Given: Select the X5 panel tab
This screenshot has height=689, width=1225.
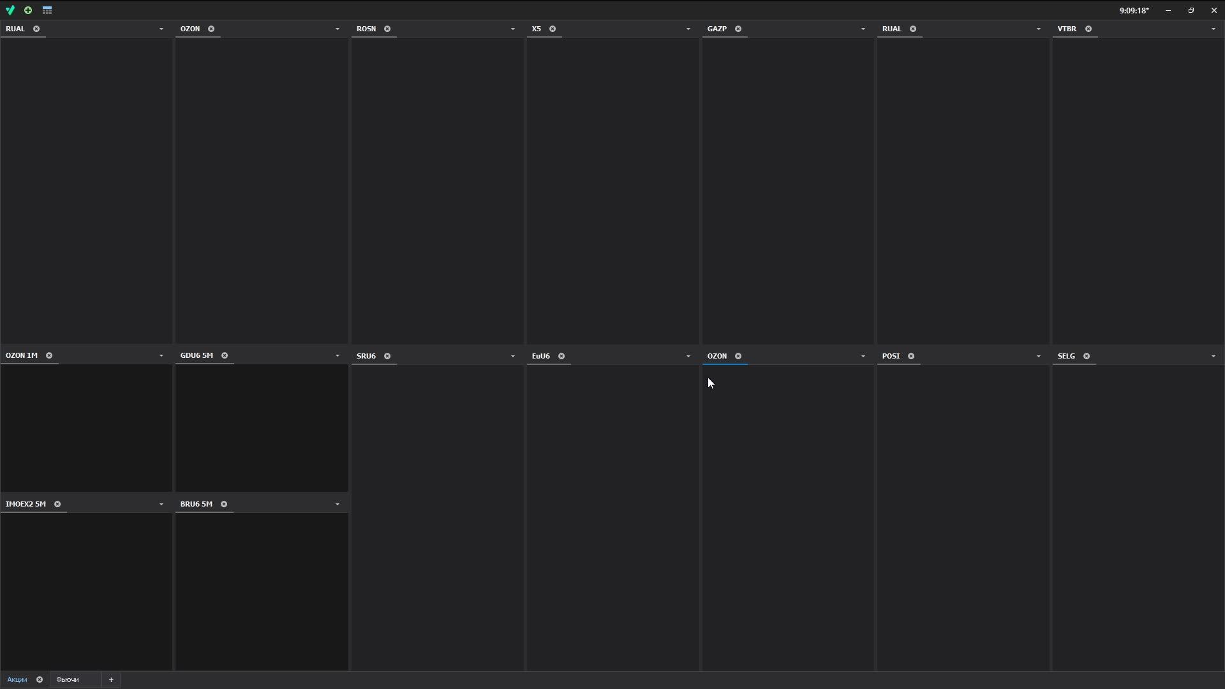Looking at the screenshot, I should [536, 29].
